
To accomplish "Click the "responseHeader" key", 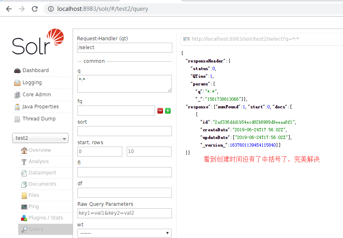I will [x=206, y=61].
